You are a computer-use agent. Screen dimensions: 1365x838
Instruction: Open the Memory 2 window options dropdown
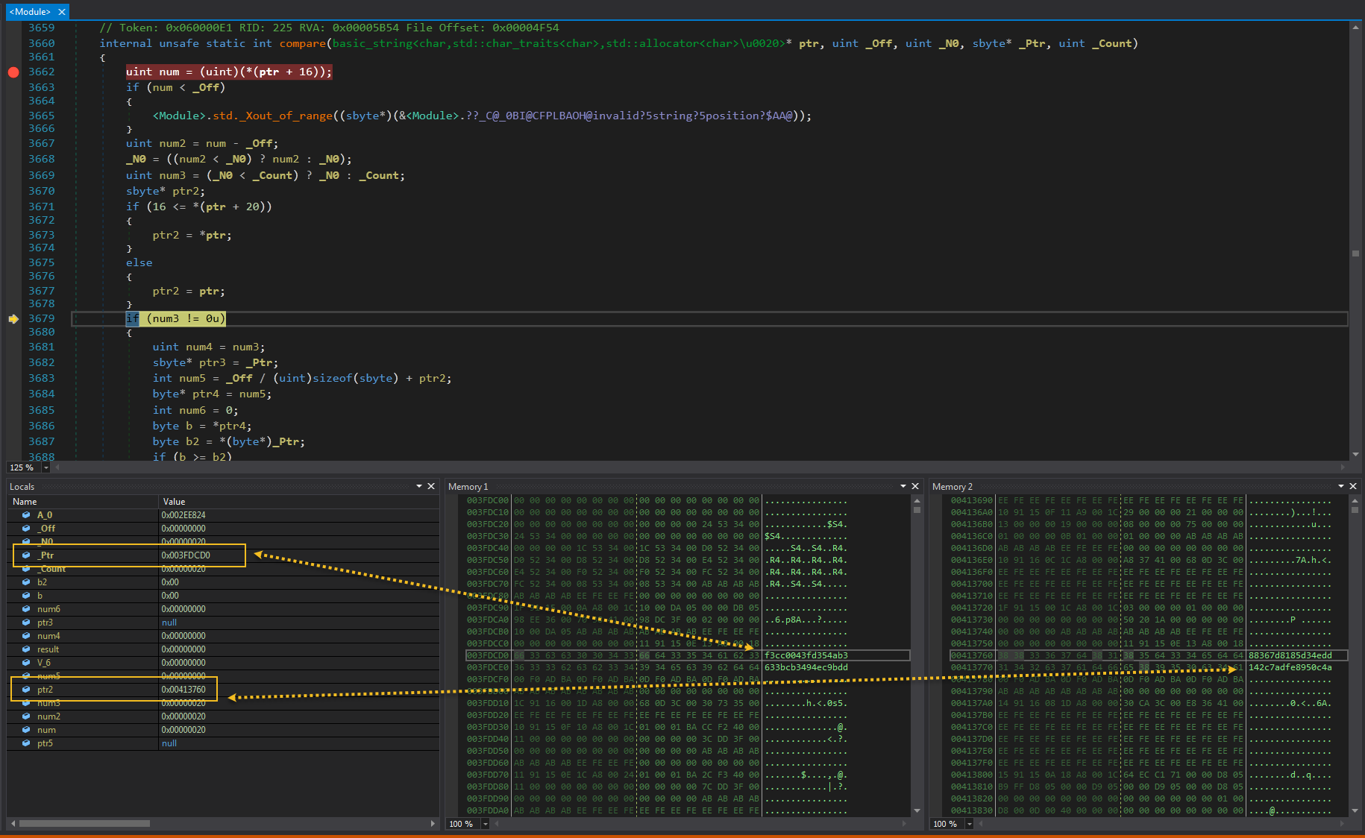tap(1341, 486)
